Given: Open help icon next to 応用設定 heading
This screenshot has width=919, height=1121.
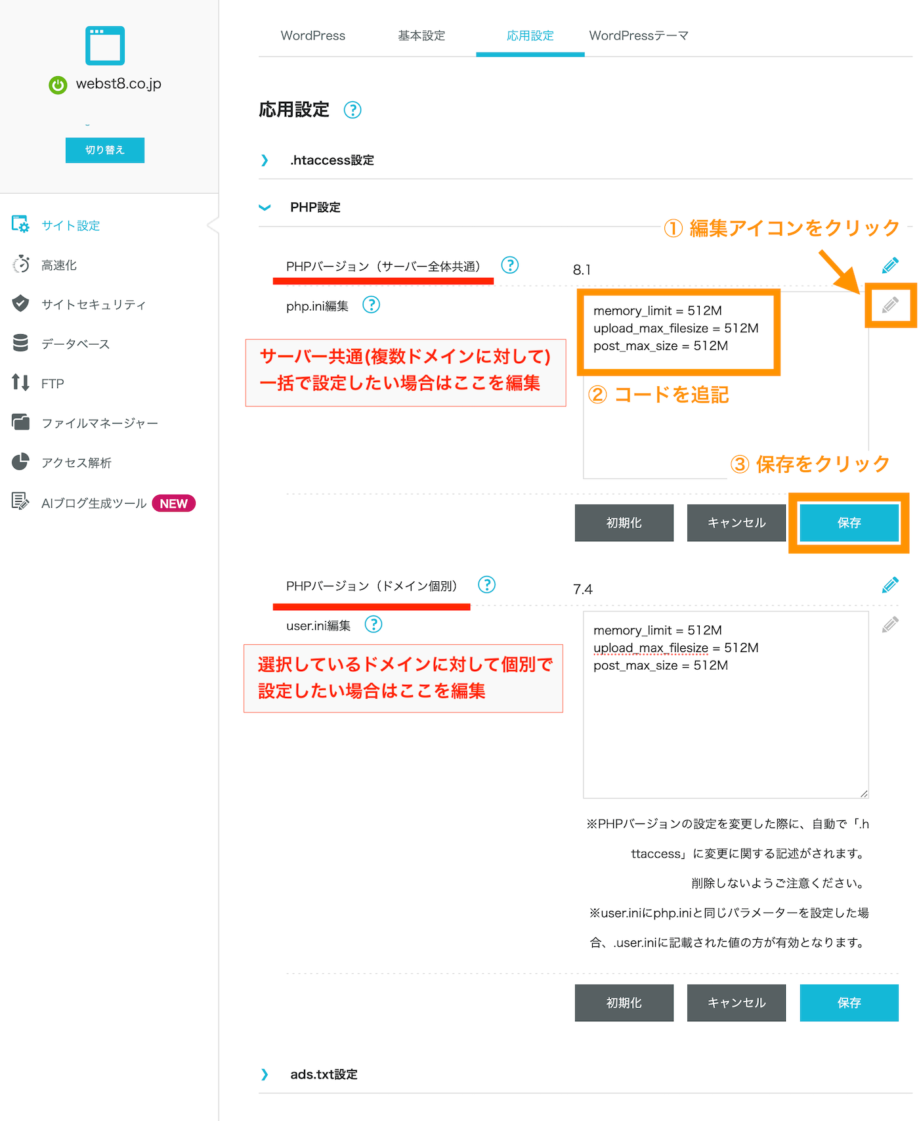Looking at the screenshot, I should click(x=353, y=110).
